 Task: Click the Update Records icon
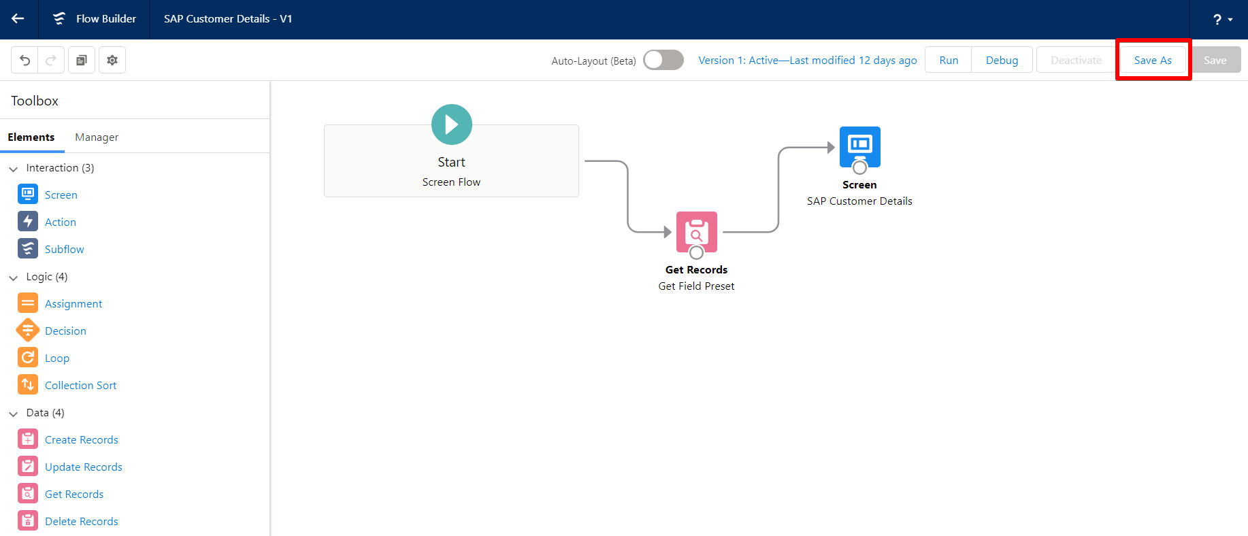[28, 466]
